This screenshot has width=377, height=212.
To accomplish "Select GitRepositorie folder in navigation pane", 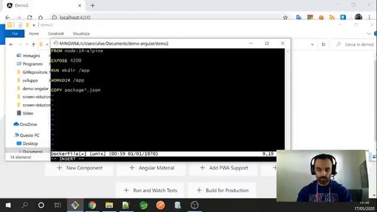I will 35,72.
